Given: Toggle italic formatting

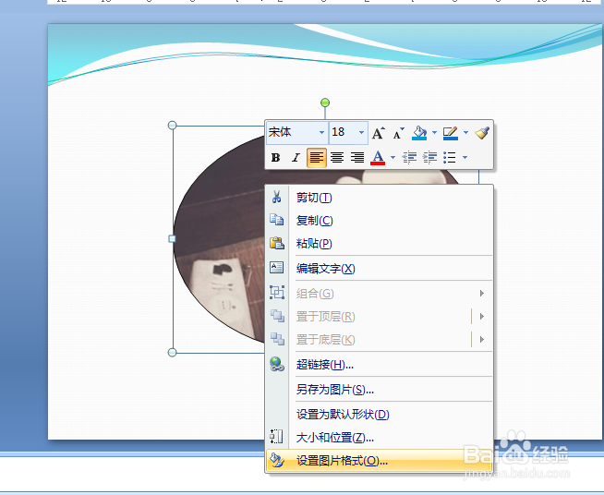Looking at the screenshot, I should pyautogui.click(x=296, y=158).
